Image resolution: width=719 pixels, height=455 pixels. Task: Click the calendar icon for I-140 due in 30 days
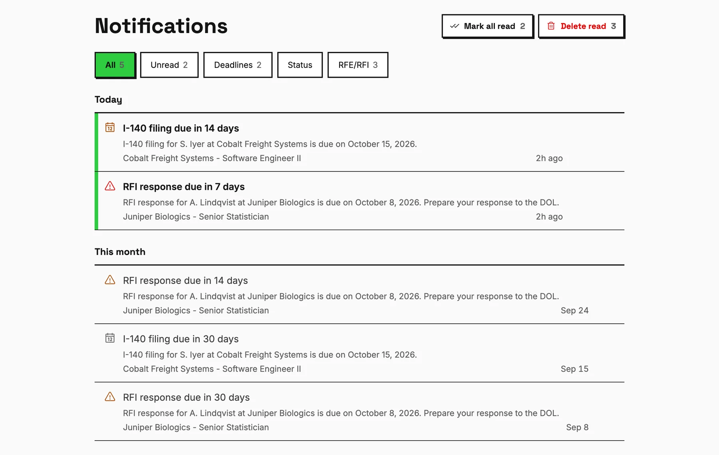pyautogui.click(x=110, y=338)
